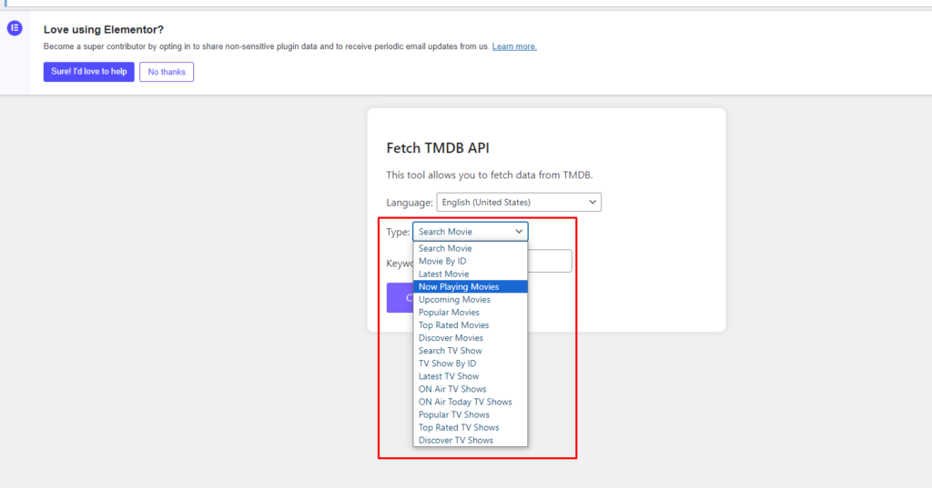Viewport: 932px width, 488px height.
Task: Choose 'ON Air Today TV Shows' option
Action: (471, 402)
